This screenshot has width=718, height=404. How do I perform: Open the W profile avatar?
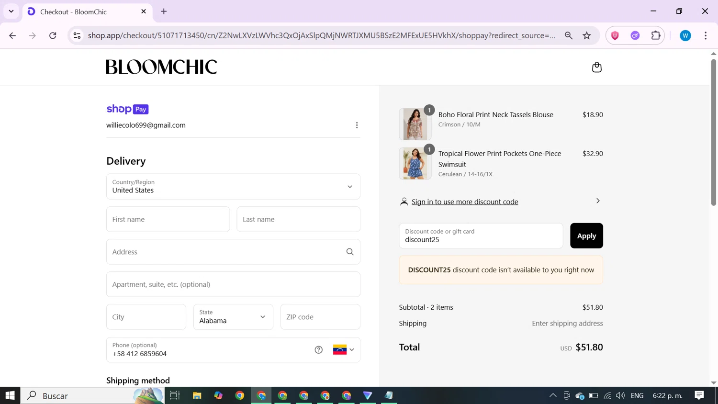(685, 35)
